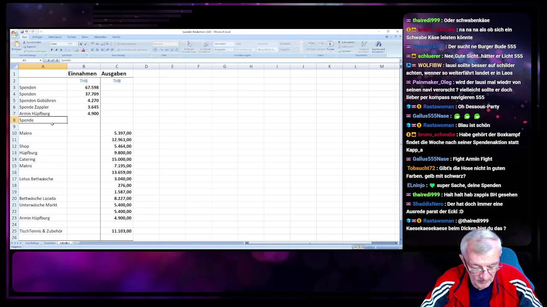Switch to the Ansicht ribbon tab
Image resolution: width=547 pixels, height=307 pixels.
pyautogui.click(x=116, y=37)
